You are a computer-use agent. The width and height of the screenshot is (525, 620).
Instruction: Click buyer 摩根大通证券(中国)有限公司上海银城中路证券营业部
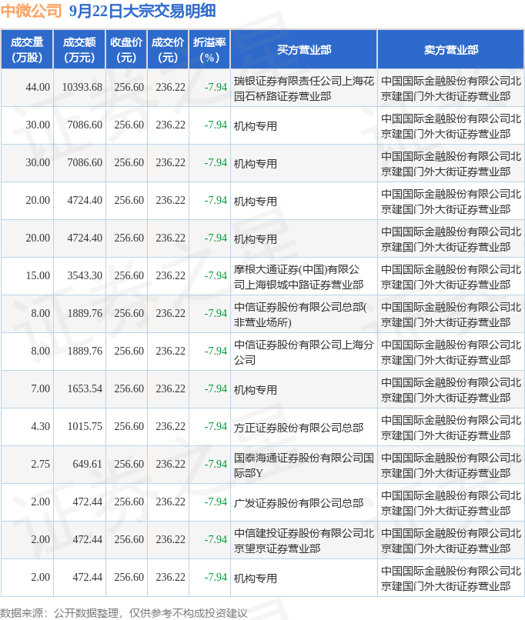(x=299, y=277)
